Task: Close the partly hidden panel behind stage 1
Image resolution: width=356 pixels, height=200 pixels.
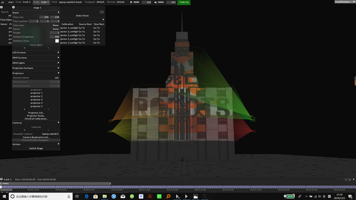Action: tap(1, 7)
